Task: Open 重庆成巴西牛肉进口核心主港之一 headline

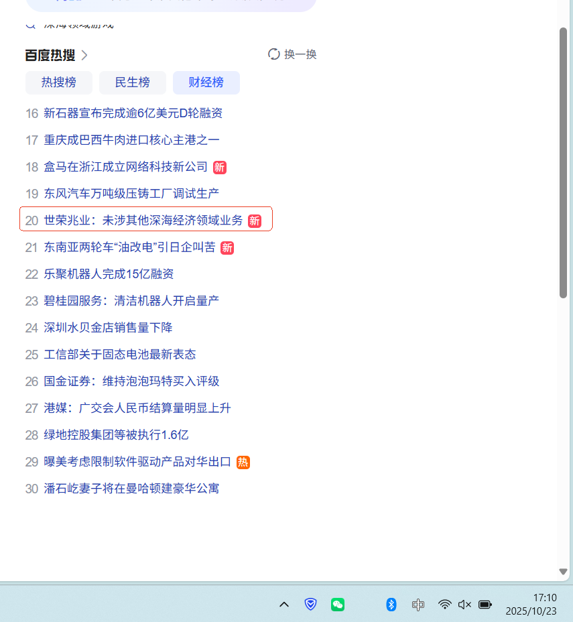Action: point(131,140)
